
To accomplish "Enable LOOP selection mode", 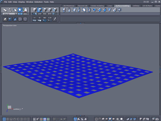I will 40,14.
